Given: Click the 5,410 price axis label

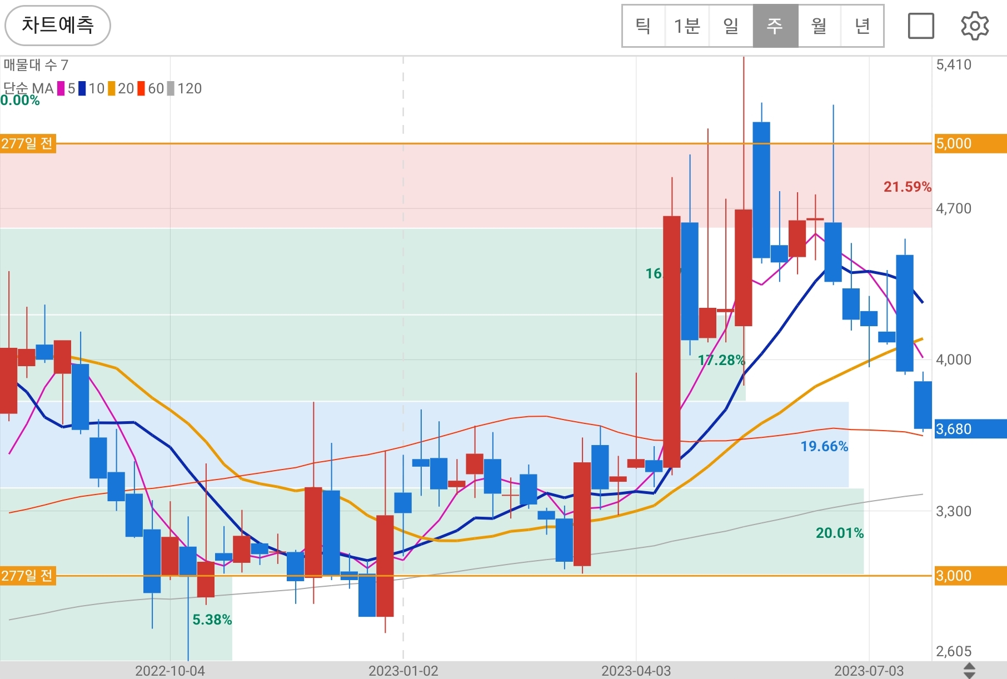Looking at the screenshot, I should pos(954,64).
